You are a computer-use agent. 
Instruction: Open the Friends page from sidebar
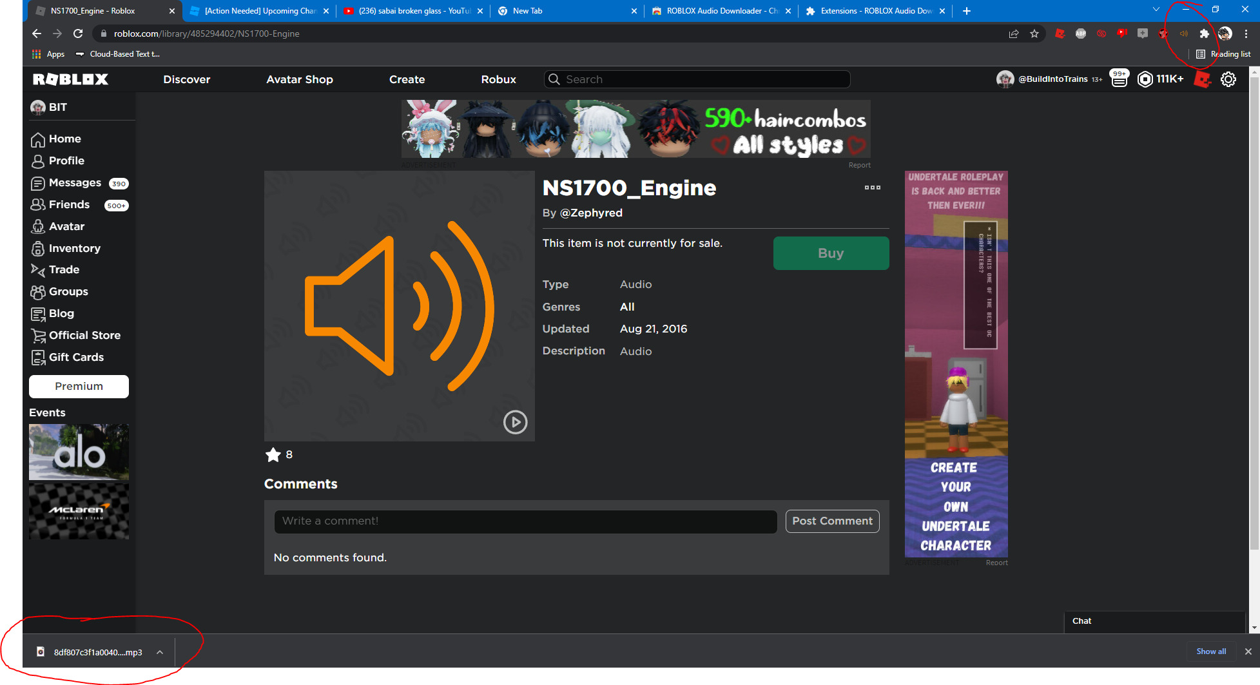pyautogui.click(x=69, y=204)
